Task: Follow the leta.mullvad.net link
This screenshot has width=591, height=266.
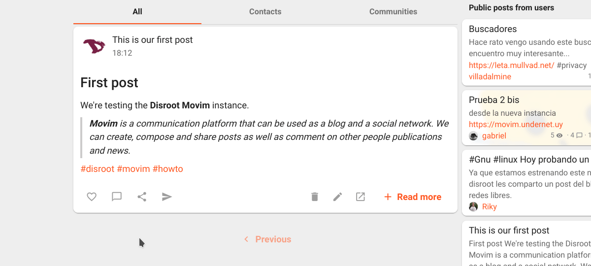Action: click(511, 65)
